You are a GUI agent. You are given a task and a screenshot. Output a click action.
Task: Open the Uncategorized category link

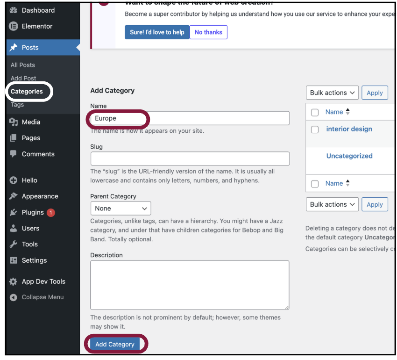click(349, 156)
